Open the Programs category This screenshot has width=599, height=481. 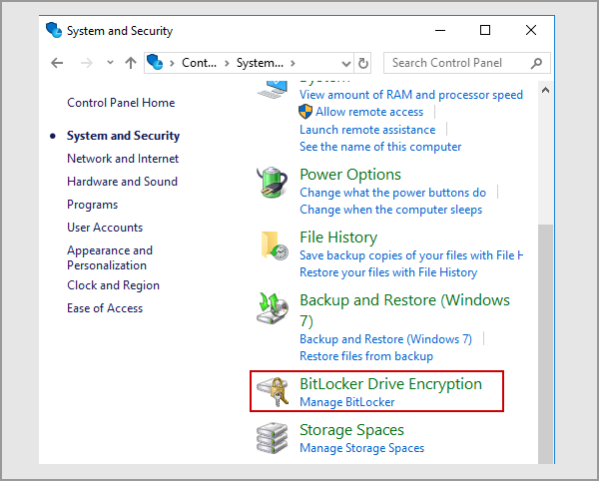93,205
